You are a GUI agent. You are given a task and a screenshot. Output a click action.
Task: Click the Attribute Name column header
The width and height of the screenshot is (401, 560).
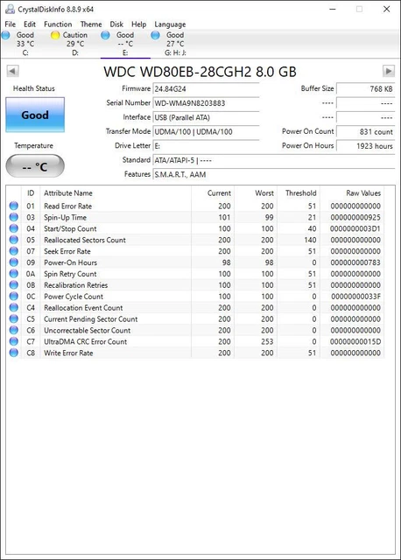click(116, 193)
